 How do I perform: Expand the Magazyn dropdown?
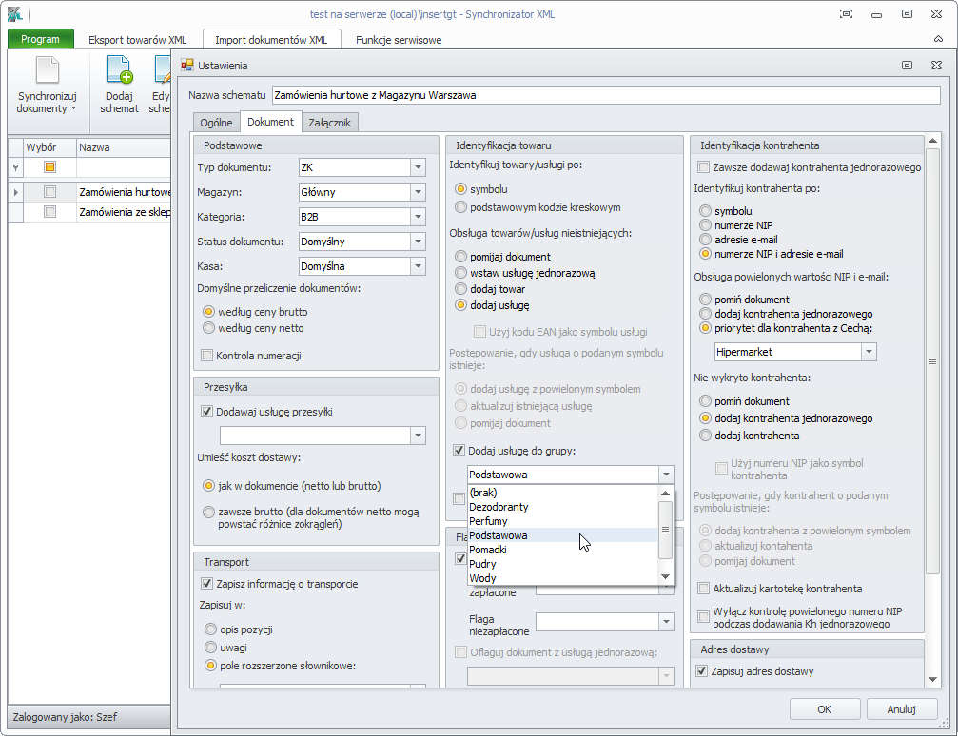(x=418, y=192)
